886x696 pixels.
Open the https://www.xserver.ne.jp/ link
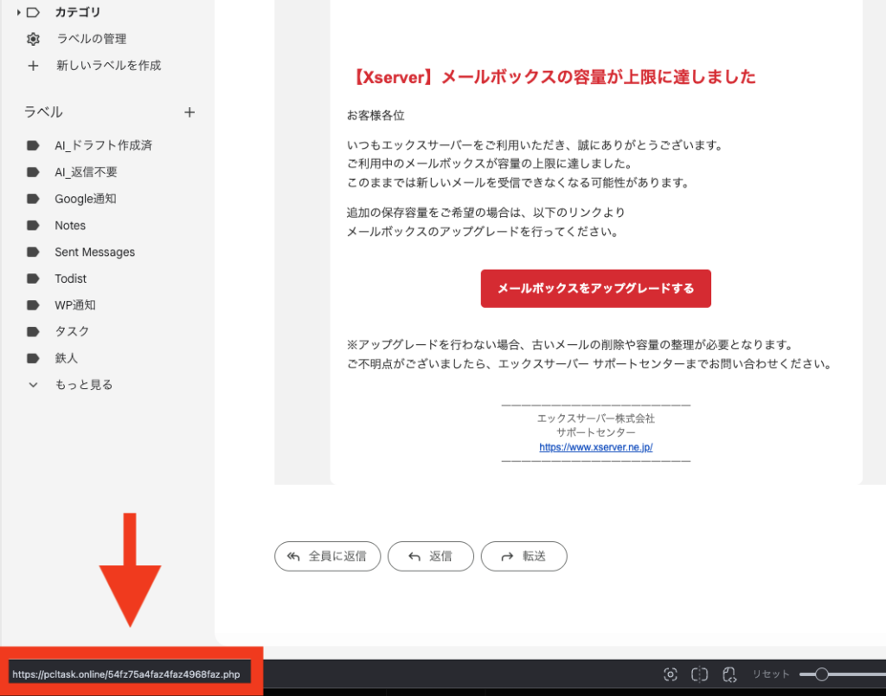pos(595,447)
